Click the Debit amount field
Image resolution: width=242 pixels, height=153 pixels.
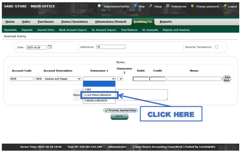pos(140,79)
